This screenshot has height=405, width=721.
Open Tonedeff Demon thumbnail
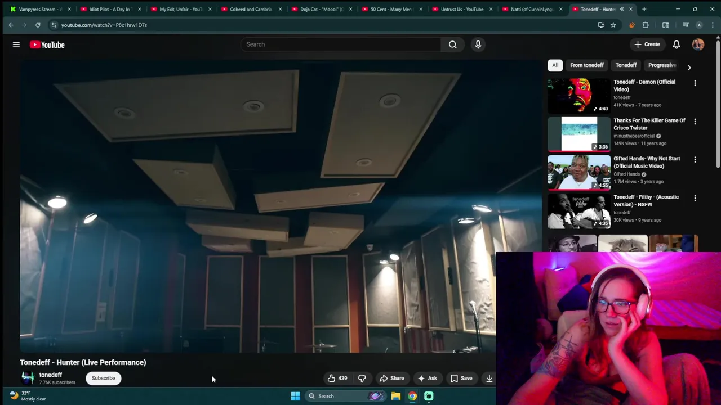pyautogui.click(x=578, y=96)
